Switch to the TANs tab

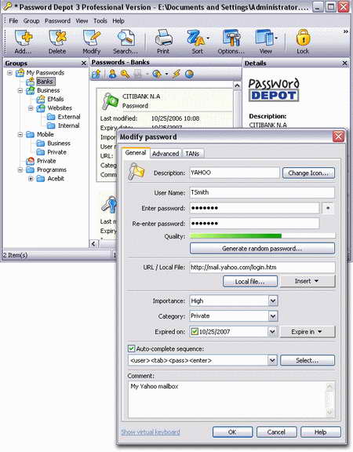tap(192, 154)
